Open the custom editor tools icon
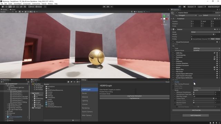 [25, 7]
